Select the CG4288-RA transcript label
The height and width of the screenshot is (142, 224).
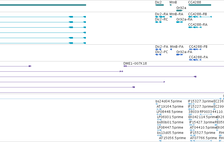click(198, 25)
